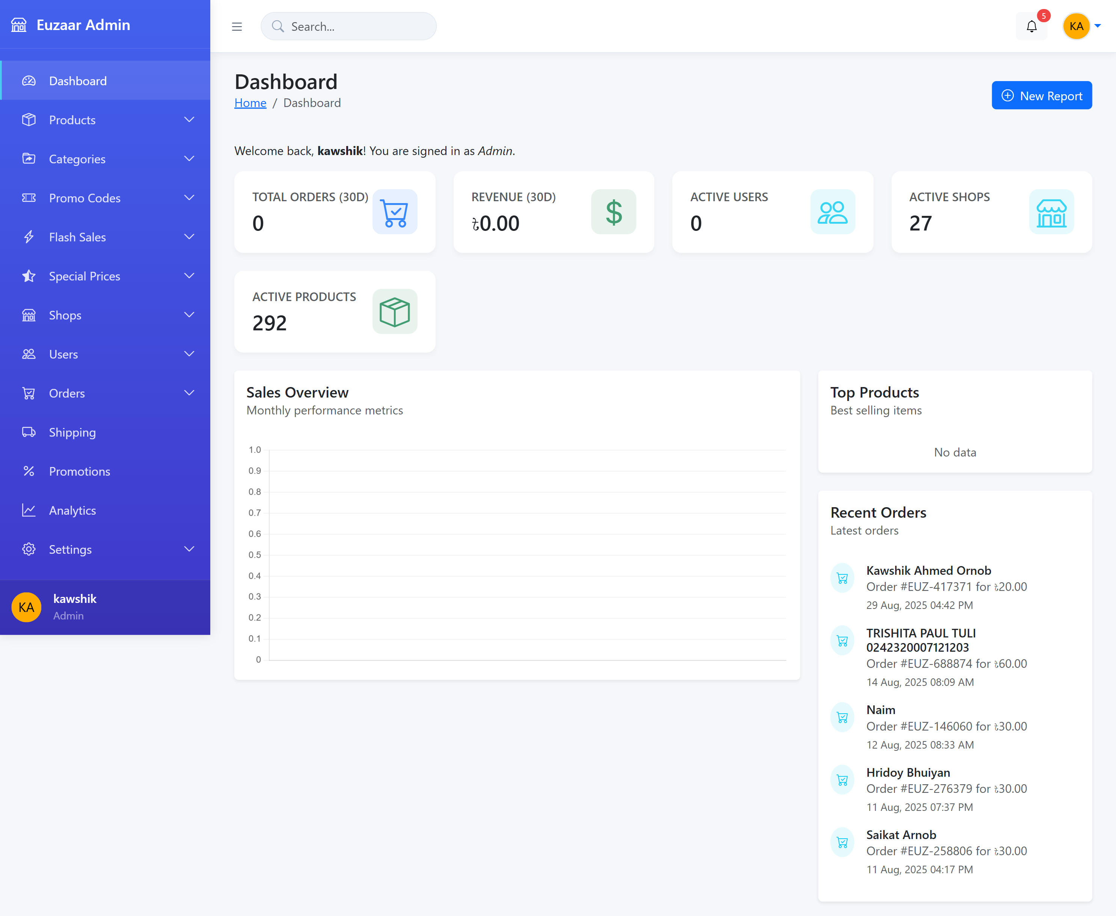Click the New Report button

pyautogui.click(x=1041, y=95)
